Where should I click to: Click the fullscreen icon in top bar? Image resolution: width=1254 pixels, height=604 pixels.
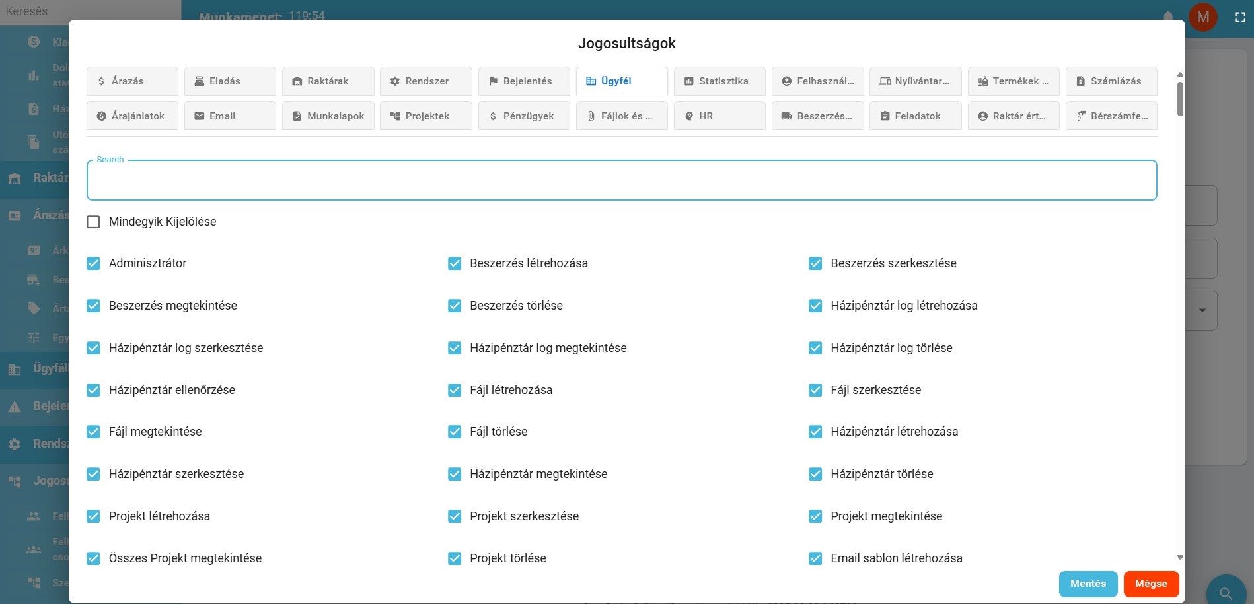point(1240,18)
